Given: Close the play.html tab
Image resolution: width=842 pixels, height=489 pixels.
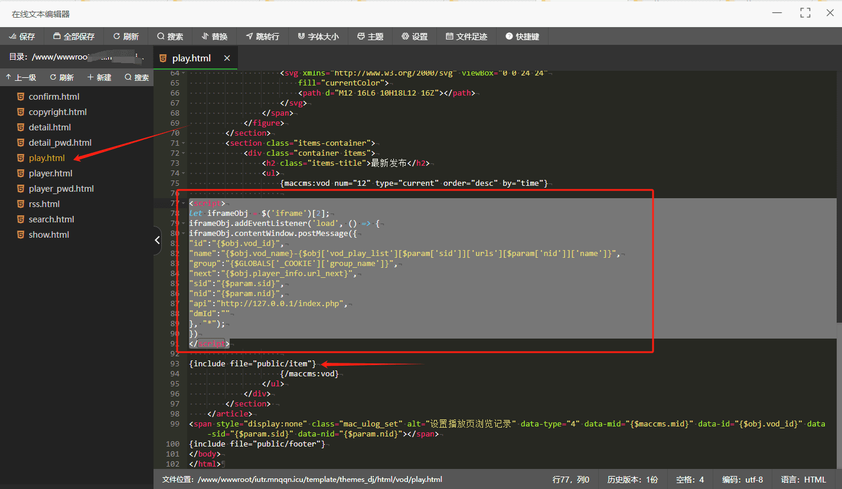Looking at the screenshot, I should point(227,58).
